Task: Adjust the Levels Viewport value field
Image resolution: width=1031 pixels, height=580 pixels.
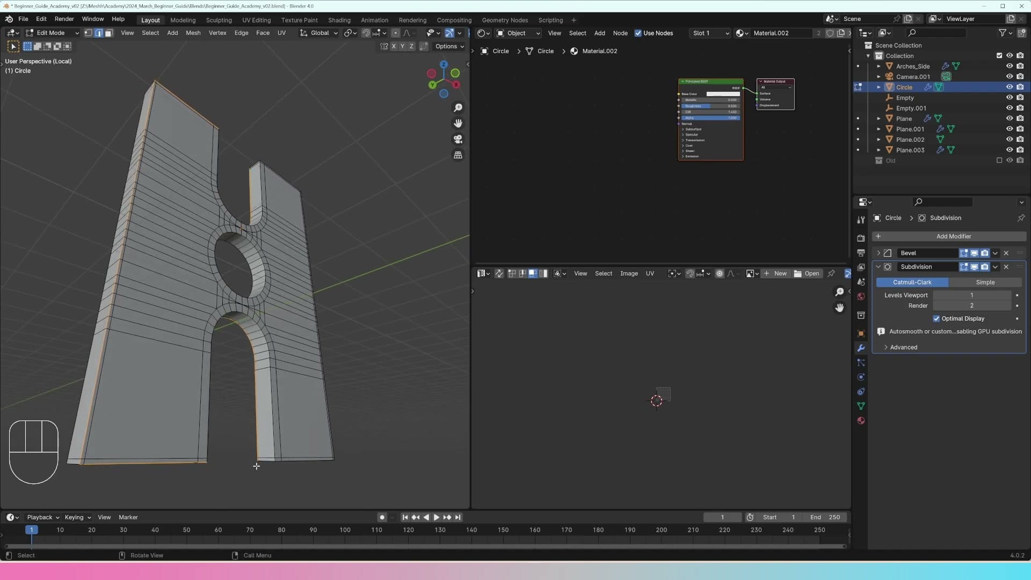Action: (x=971, y=295)
